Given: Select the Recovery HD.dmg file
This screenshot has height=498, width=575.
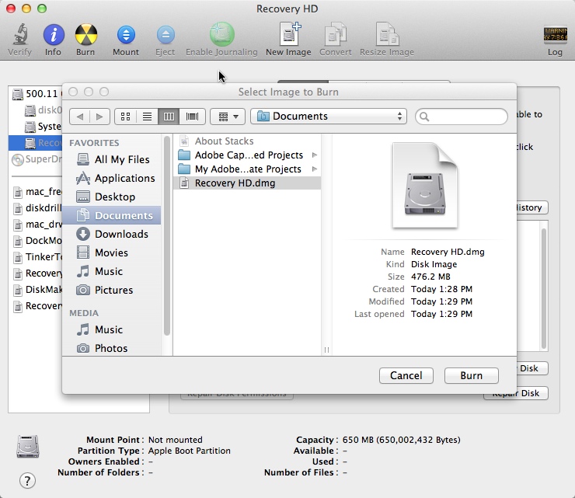Looking at the screenshot, I should [247, 183].
